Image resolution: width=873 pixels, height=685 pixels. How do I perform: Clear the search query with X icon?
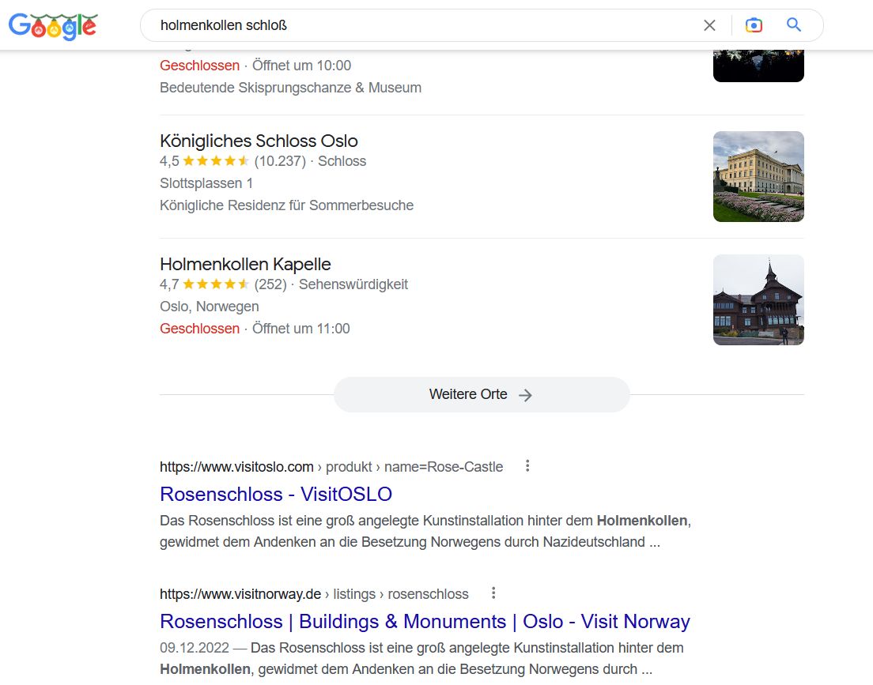point(709,25)
